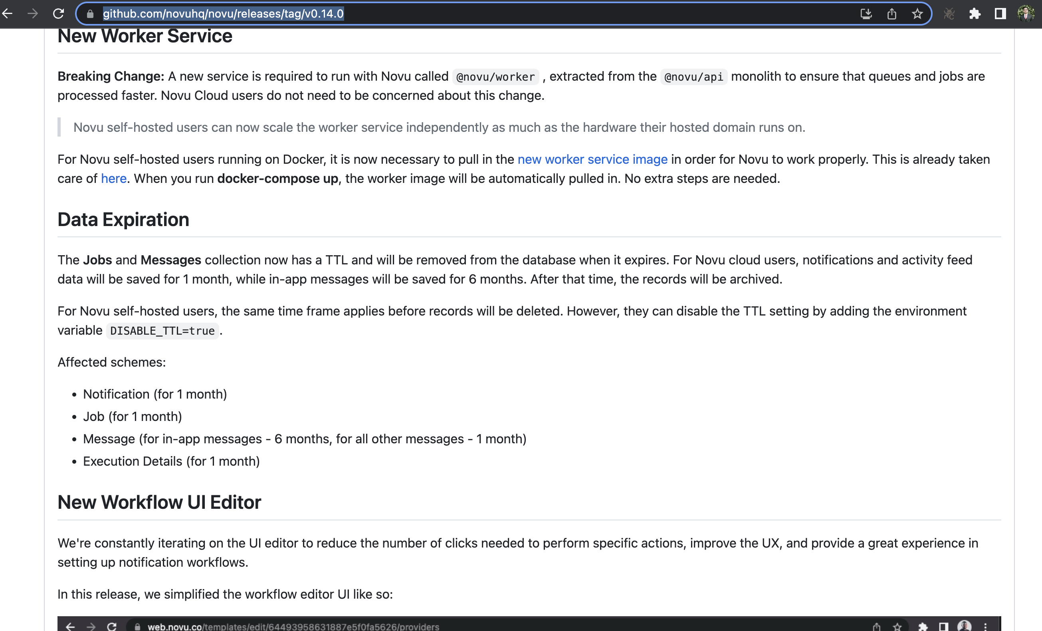Reload the GitHub release page
The width and height of the screenshot is (1042, 631).
coord(59,14)
